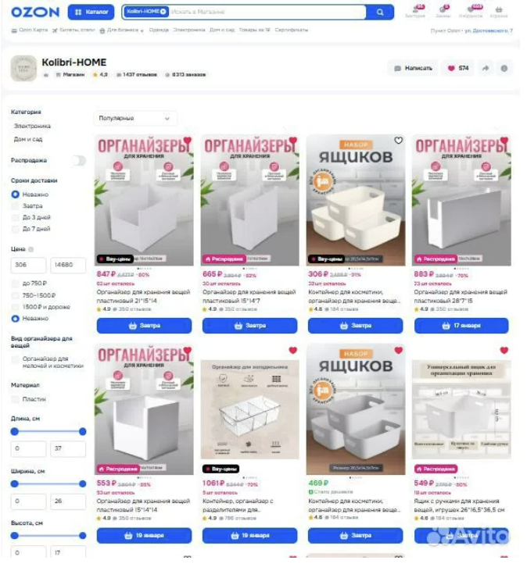The image size is (527, 571).
Task: Add the 847 ₽ organizer to cart
Action: click(x=144, y=326)
